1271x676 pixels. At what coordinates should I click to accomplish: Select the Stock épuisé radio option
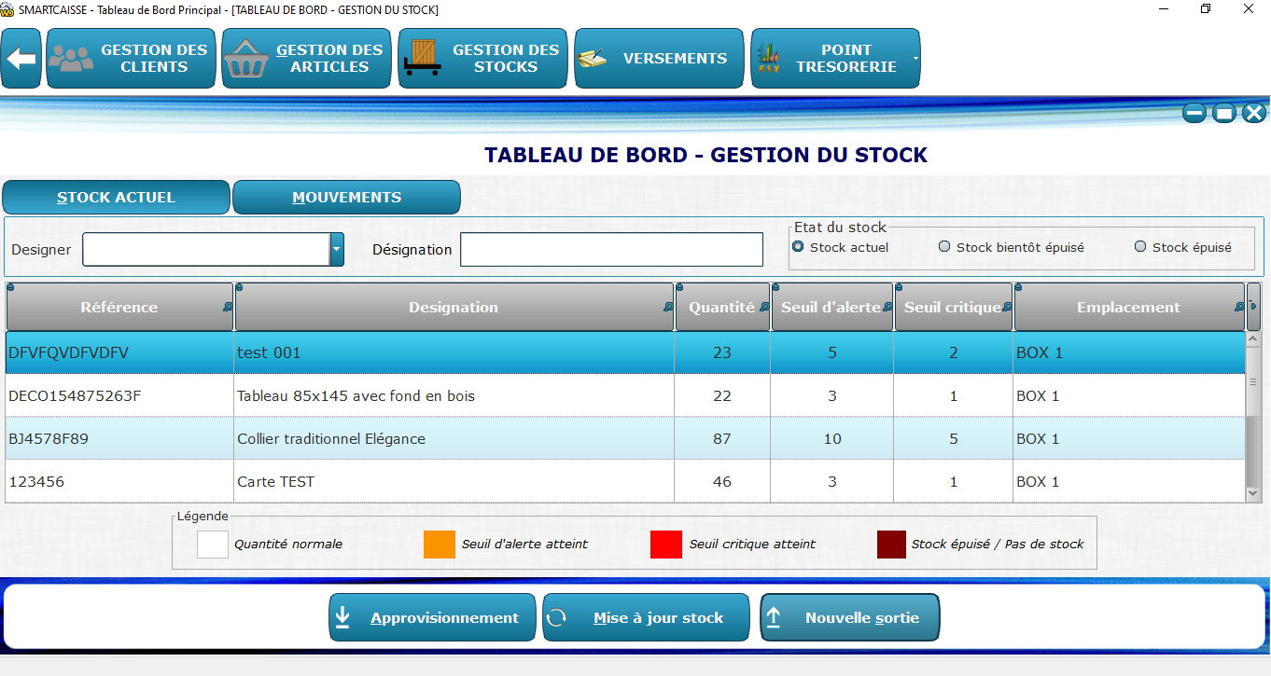click(x=1140, y=247)
